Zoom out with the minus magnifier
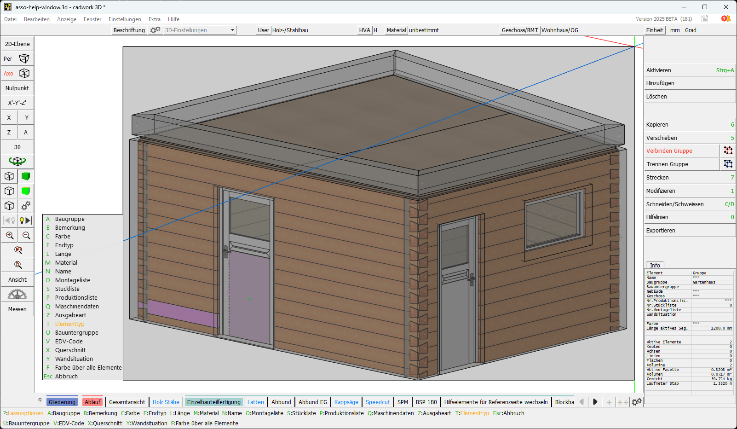 26,235
